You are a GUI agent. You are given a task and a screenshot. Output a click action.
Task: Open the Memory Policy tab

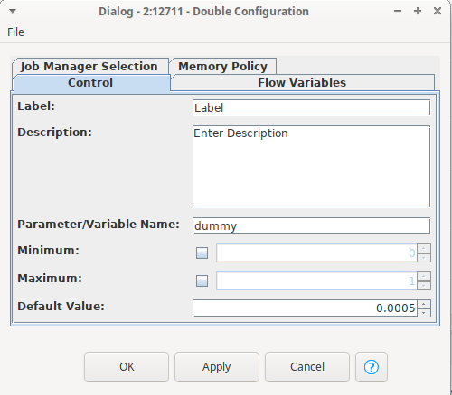coord(222,66)
